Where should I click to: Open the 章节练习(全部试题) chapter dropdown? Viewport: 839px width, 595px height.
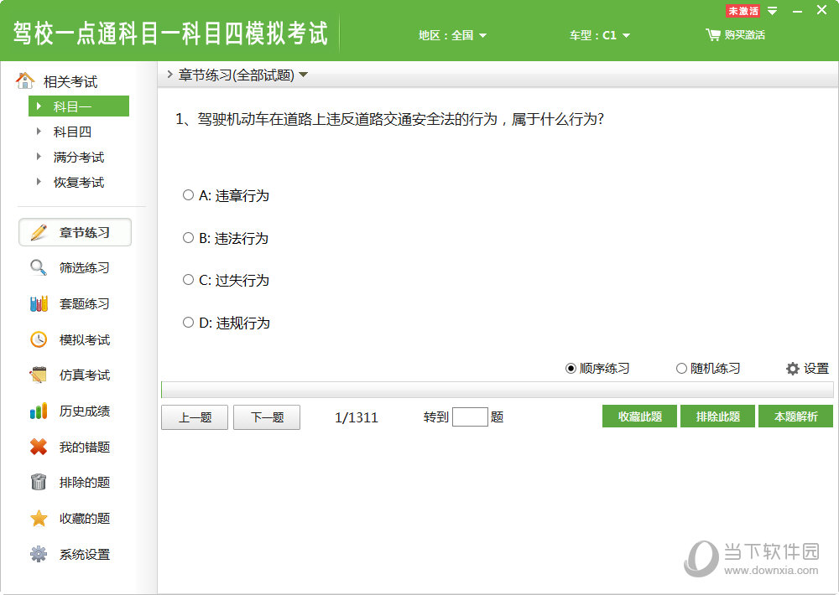(304, 75)
